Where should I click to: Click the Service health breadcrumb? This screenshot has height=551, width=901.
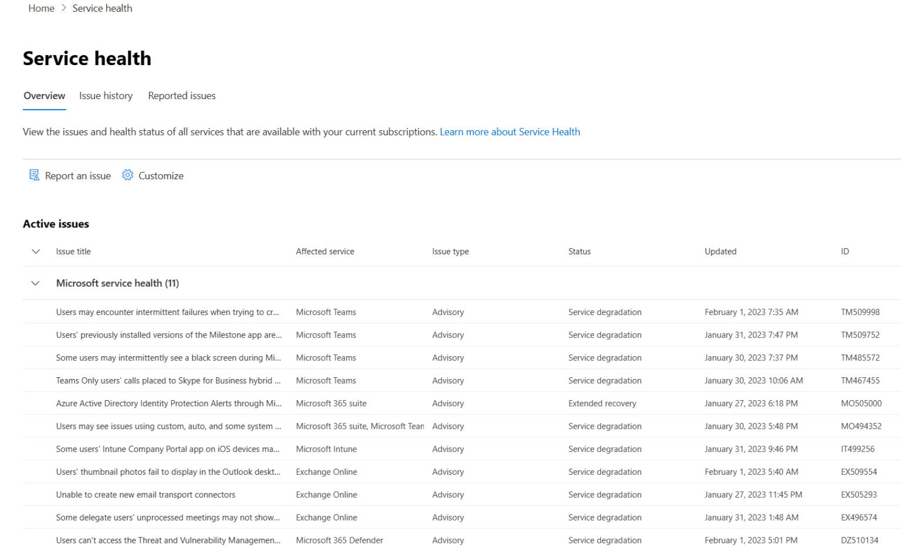(102, 8)
